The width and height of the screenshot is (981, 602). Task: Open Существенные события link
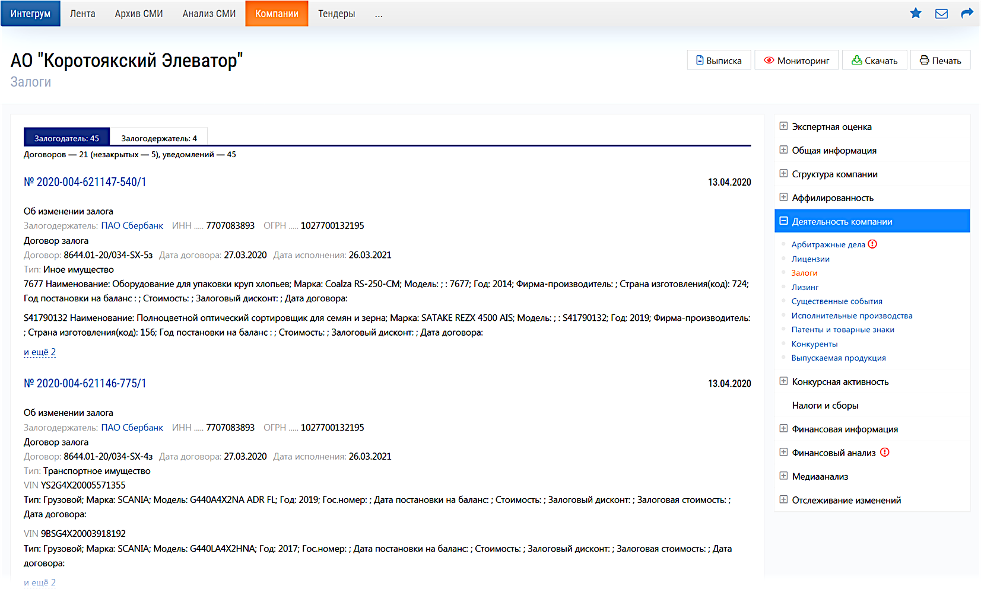pos(837,301)
